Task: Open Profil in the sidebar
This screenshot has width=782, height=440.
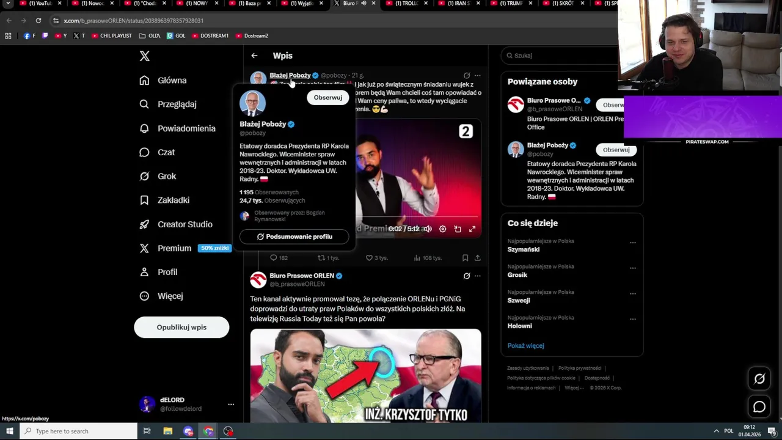Action: coord(158,272)
